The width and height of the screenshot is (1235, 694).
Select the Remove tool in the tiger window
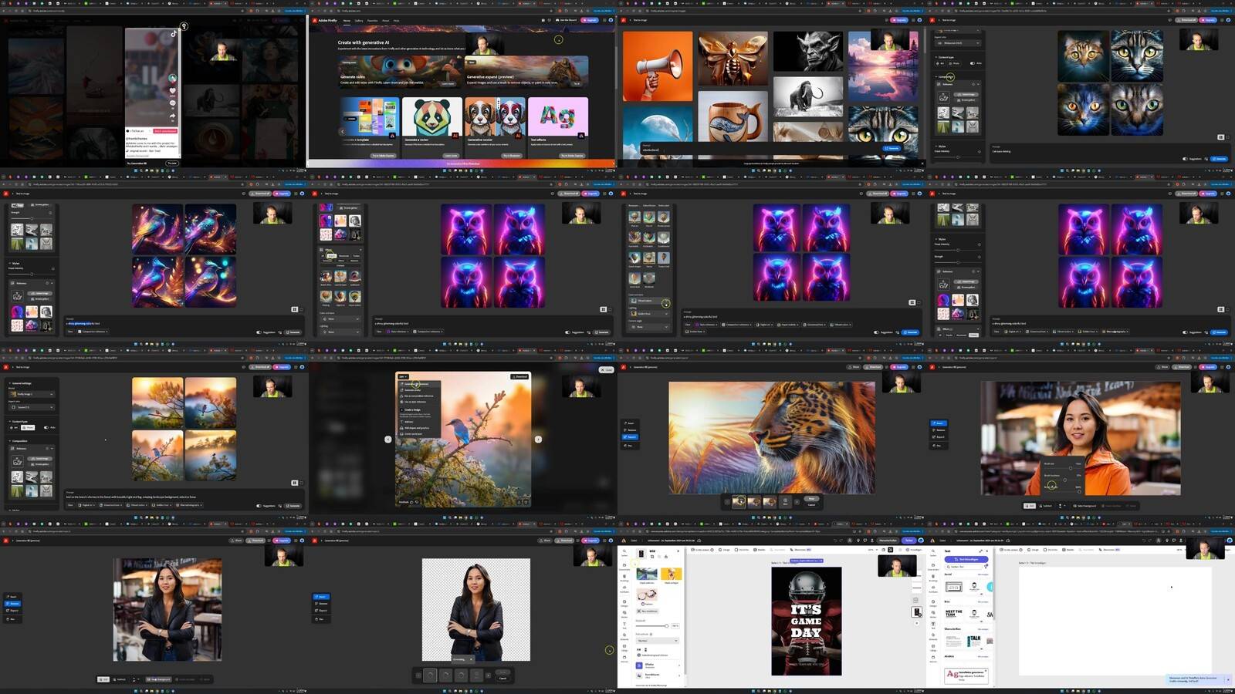pos(630,430)
